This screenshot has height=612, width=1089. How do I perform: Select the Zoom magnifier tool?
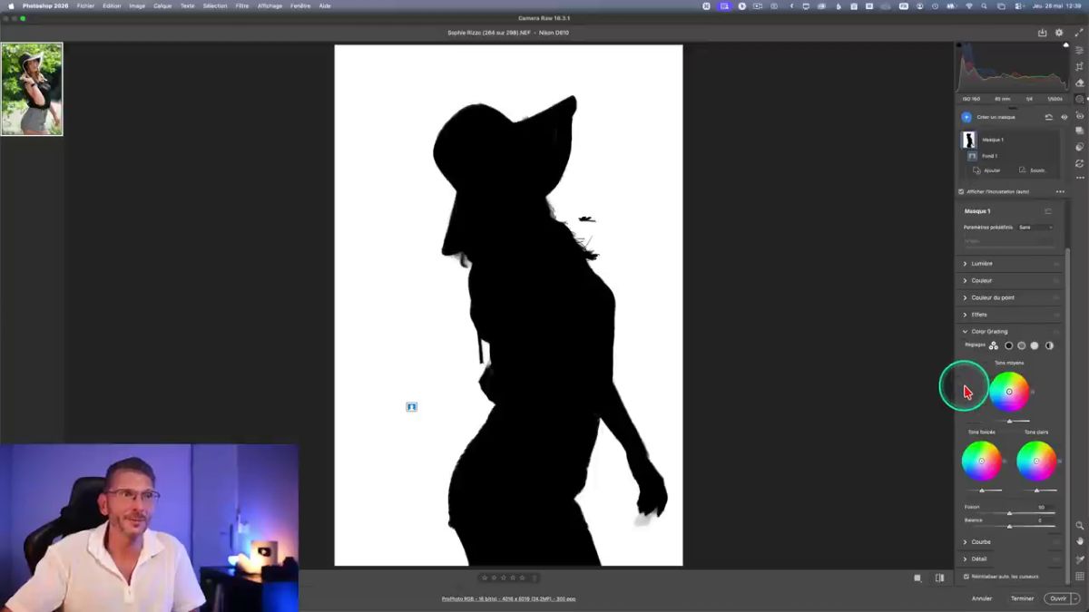point(1079,525)
